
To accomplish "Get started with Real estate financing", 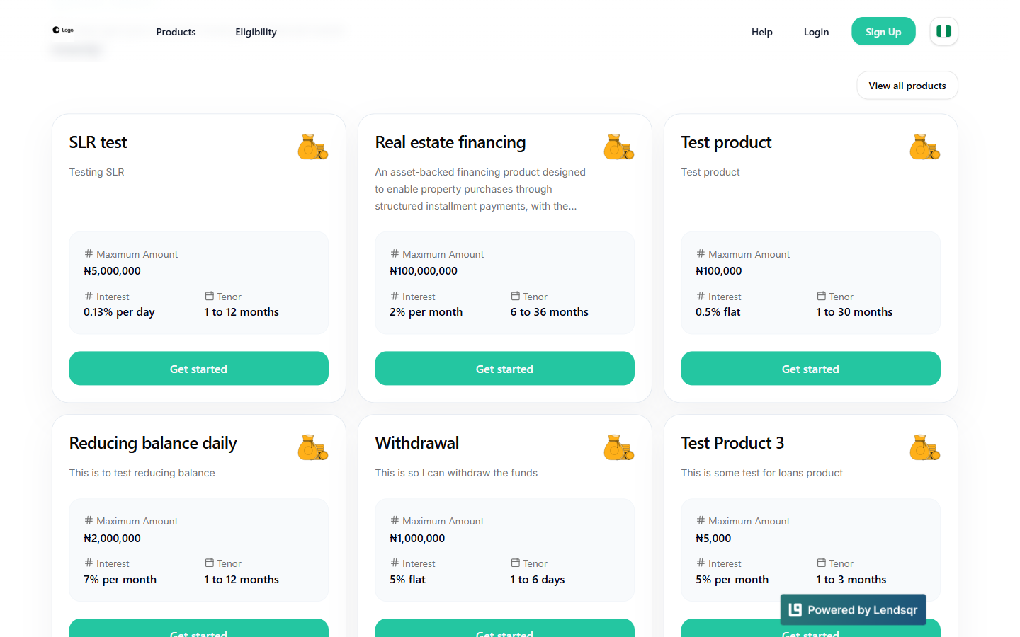I will click(505, 369).
